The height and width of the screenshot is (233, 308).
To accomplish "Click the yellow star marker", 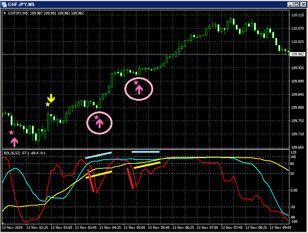I will pos(48,105).
